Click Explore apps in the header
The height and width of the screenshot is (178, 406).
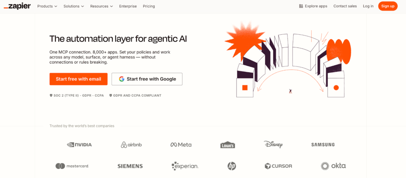pyautogui.click(x=313, y=6)
